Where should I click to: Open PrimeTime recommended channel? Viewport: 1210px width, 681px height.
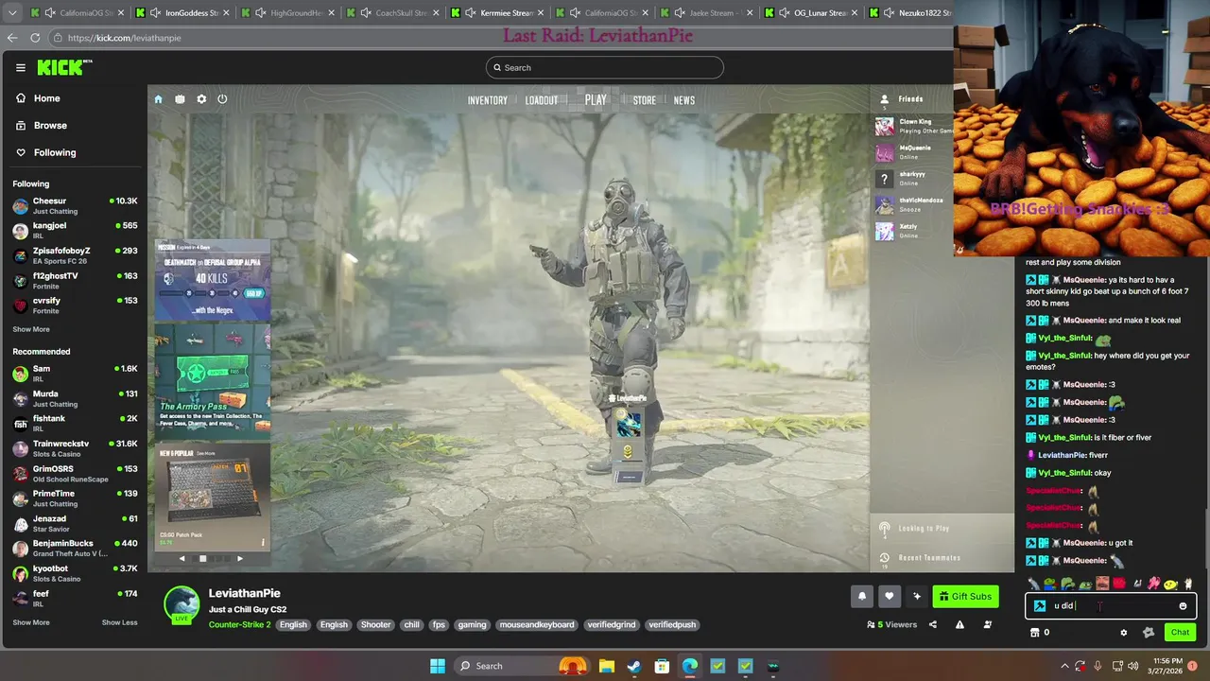point(75,498)
